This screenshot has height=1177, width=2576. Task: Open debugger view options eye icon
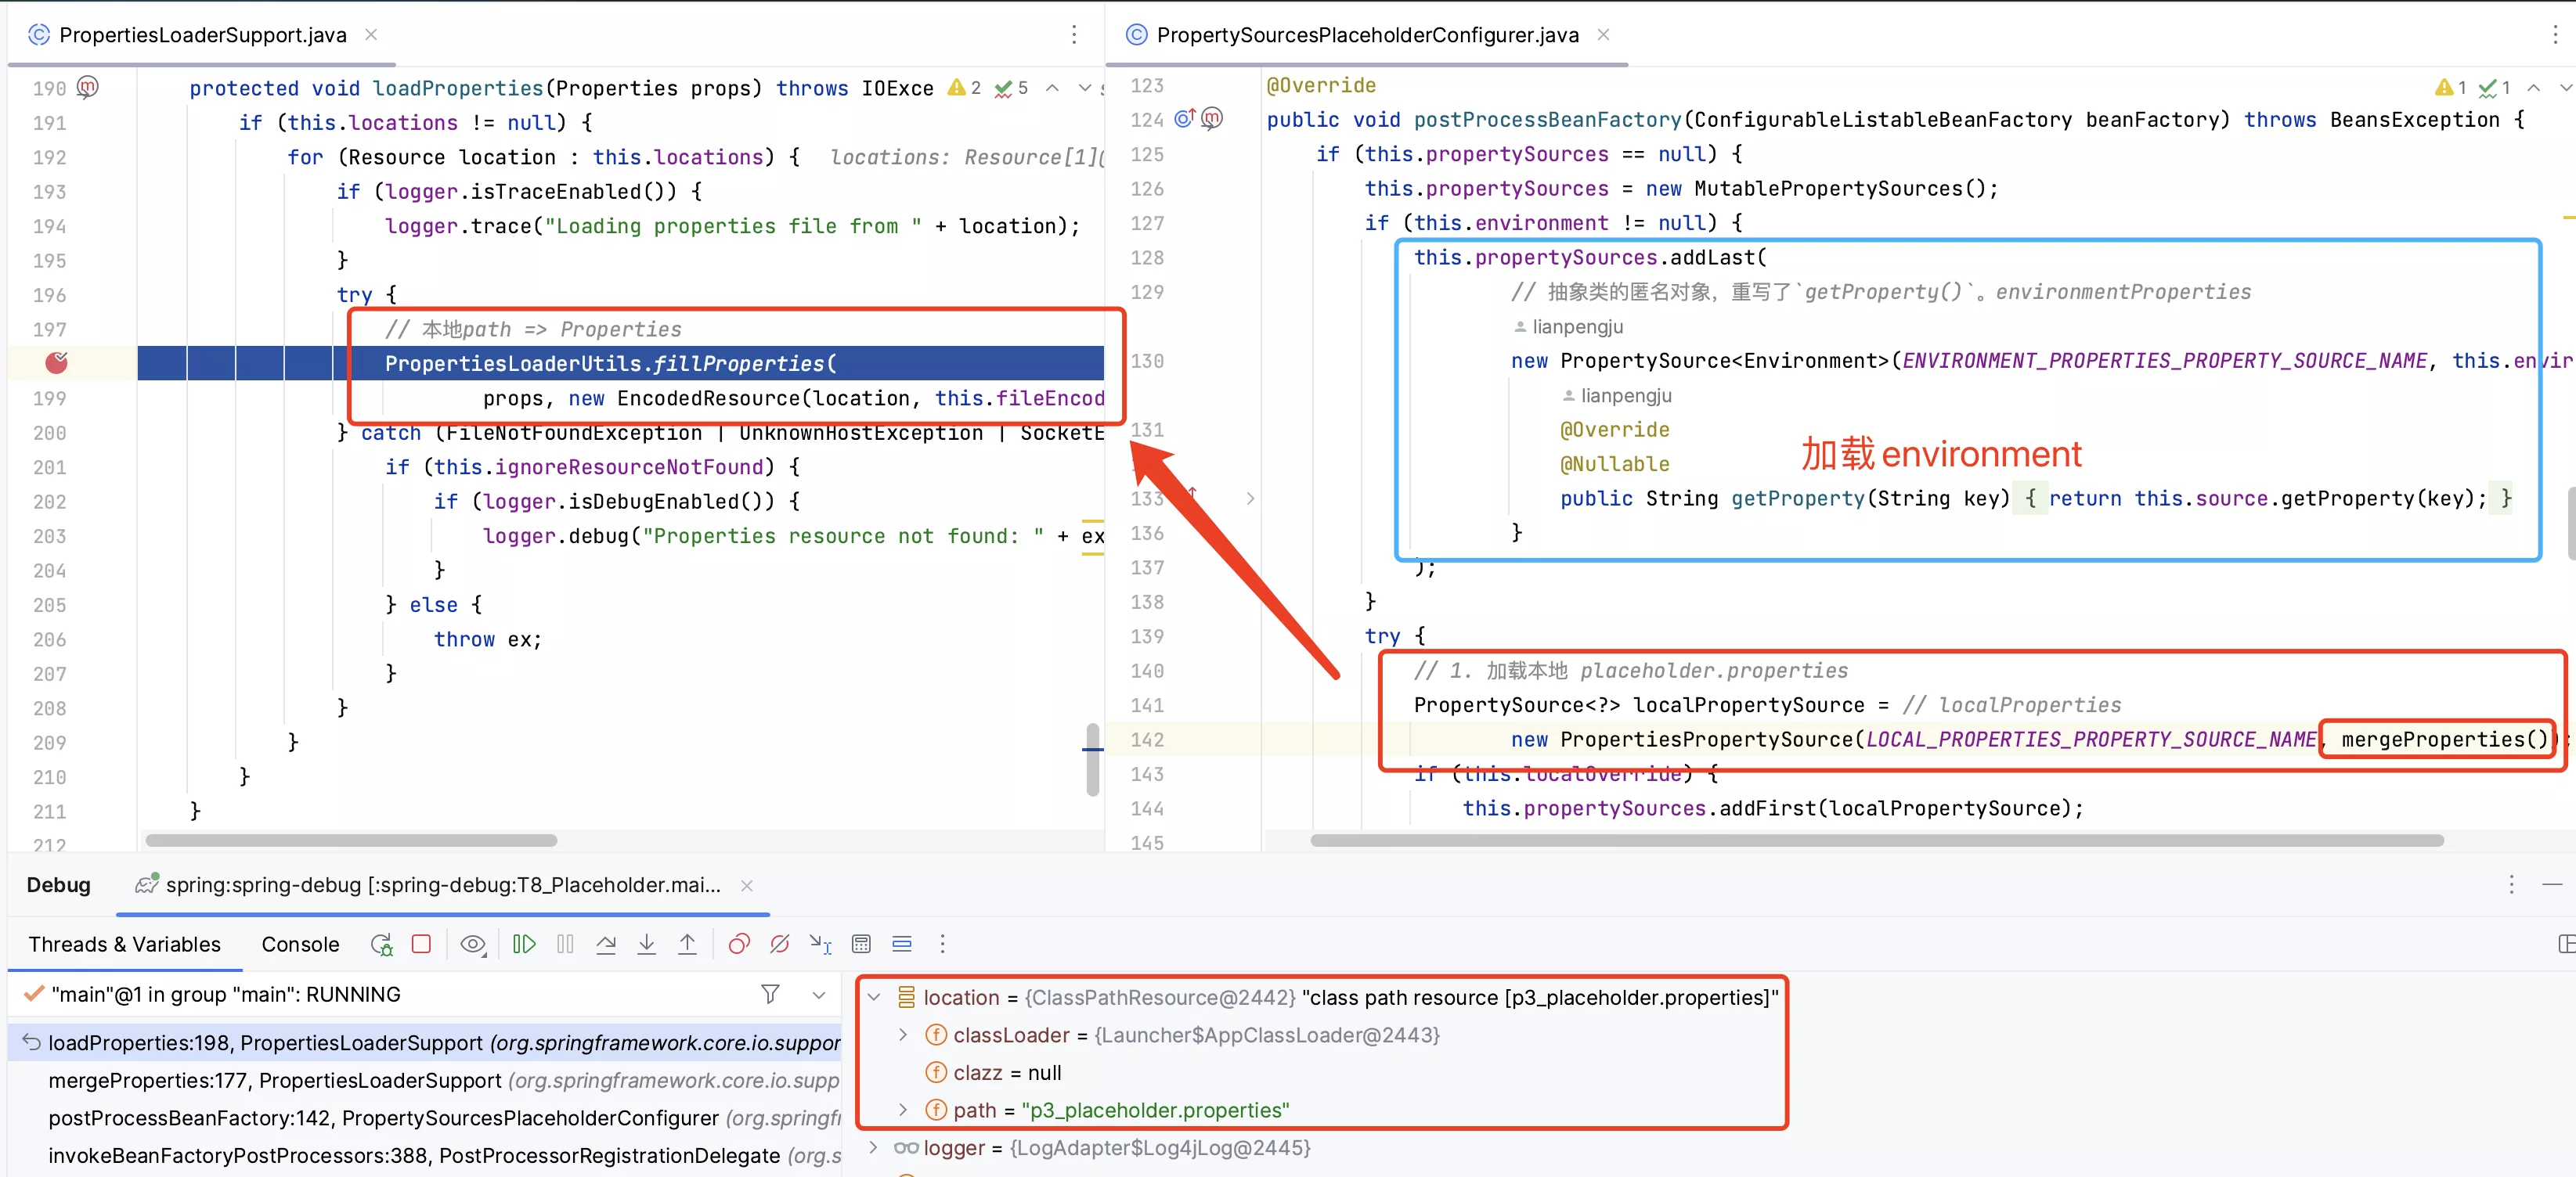[x=473, y=945]
